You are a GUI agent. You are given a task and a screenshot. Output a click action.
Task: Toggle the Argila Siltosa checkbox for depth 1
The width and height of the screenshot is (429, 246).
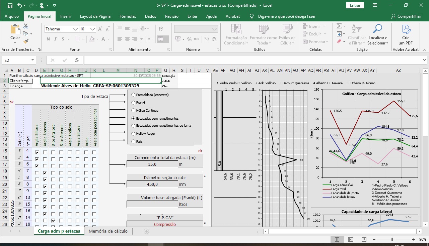[37, 152]
